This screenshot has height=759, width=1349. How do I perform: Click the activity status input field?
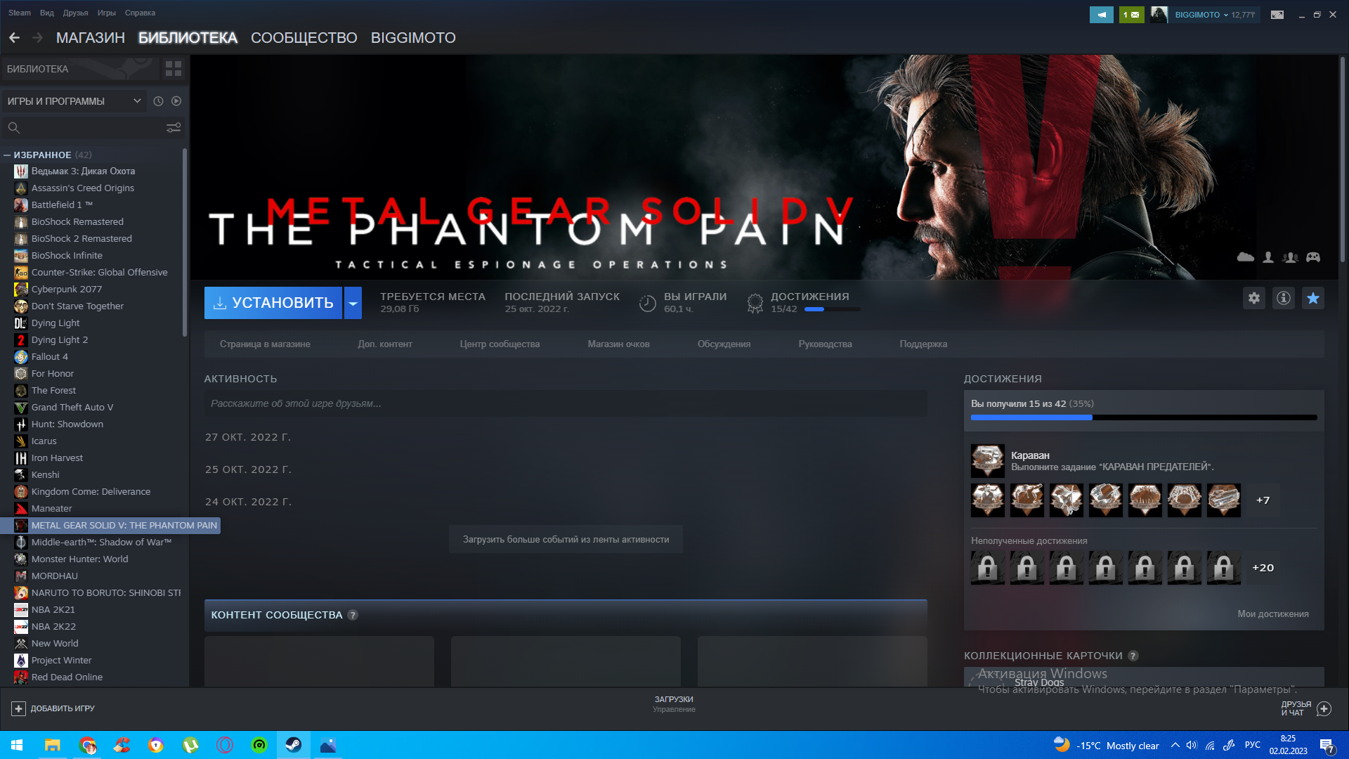point(566,403)
